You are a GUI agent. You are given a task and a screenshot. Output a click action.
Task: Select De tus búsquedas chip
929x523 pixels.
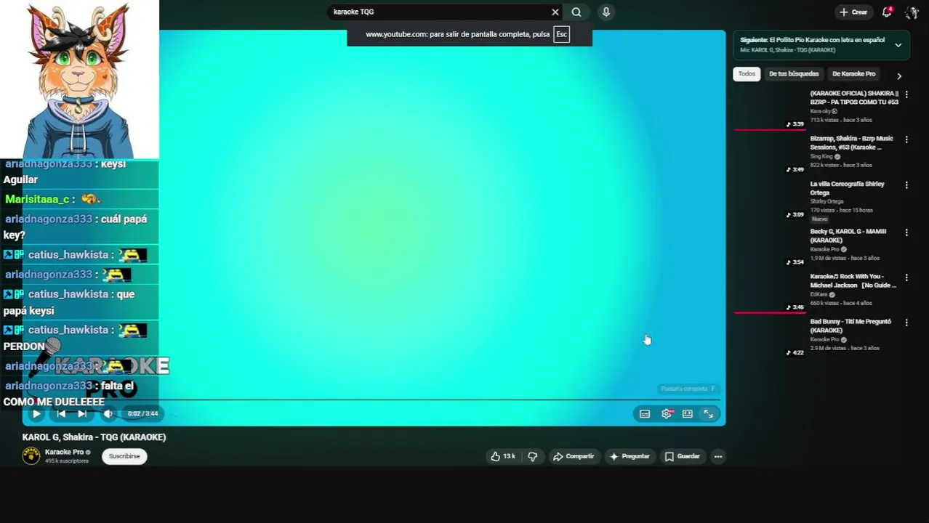click(794, 74)
